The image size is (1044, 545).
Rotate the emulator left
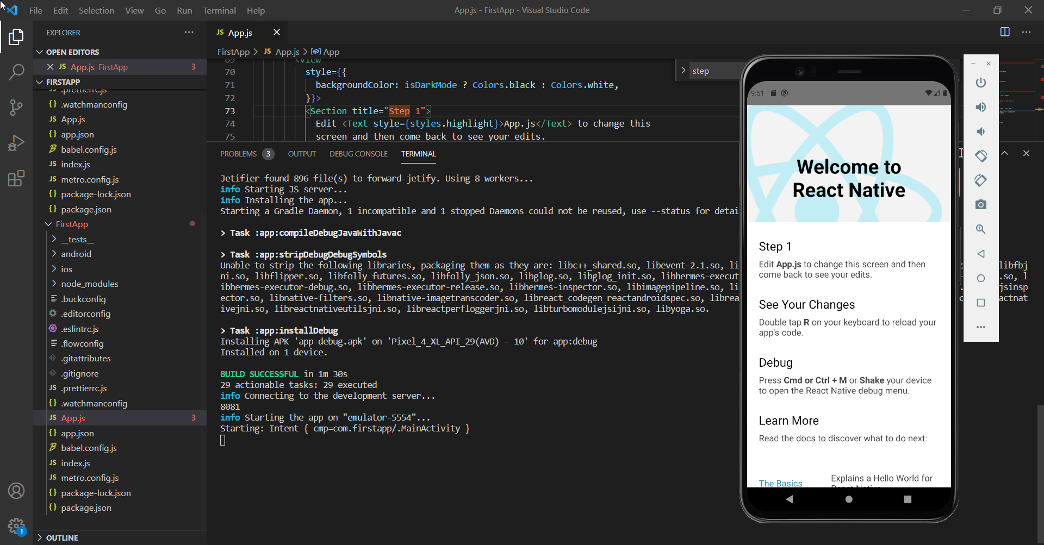tap(980, 156)
